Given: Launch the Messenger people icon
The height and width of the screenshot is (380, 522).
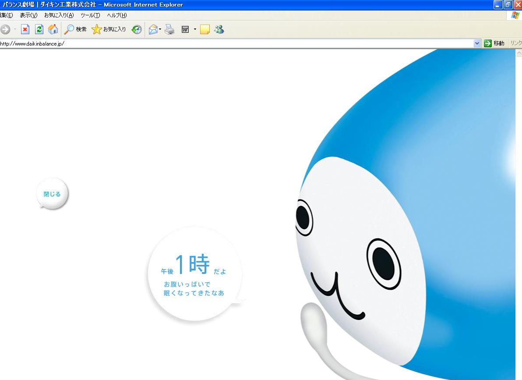Looking at the screenshot, I should pyautogui.click(x=219, y=29).
